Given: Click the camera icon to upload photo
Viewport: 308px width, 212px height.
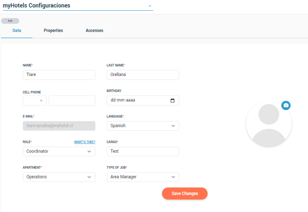Looking at the screenshot, I should 286,106.
